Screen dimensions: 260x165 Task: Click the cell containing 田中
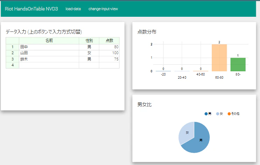tap(49, 47)
